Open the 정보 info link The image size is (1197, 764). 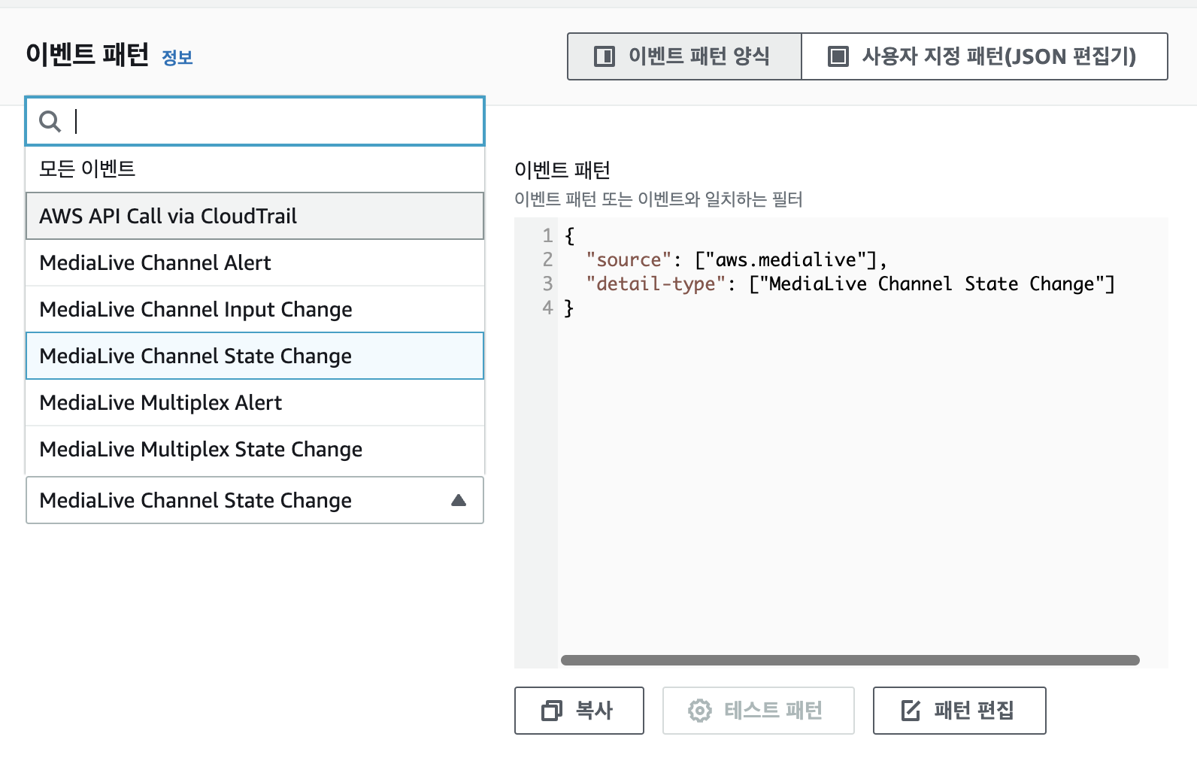pos(177,58)
